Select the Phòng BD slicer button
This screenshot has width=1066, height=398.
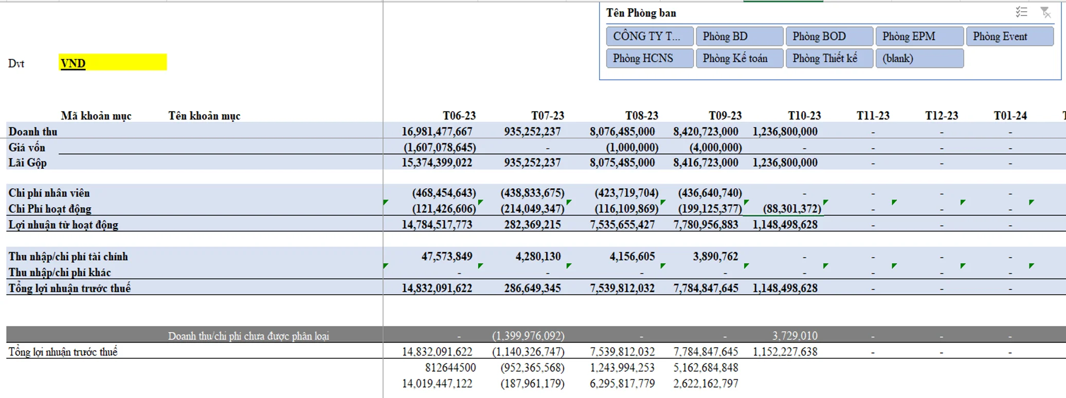pos(739,37)
